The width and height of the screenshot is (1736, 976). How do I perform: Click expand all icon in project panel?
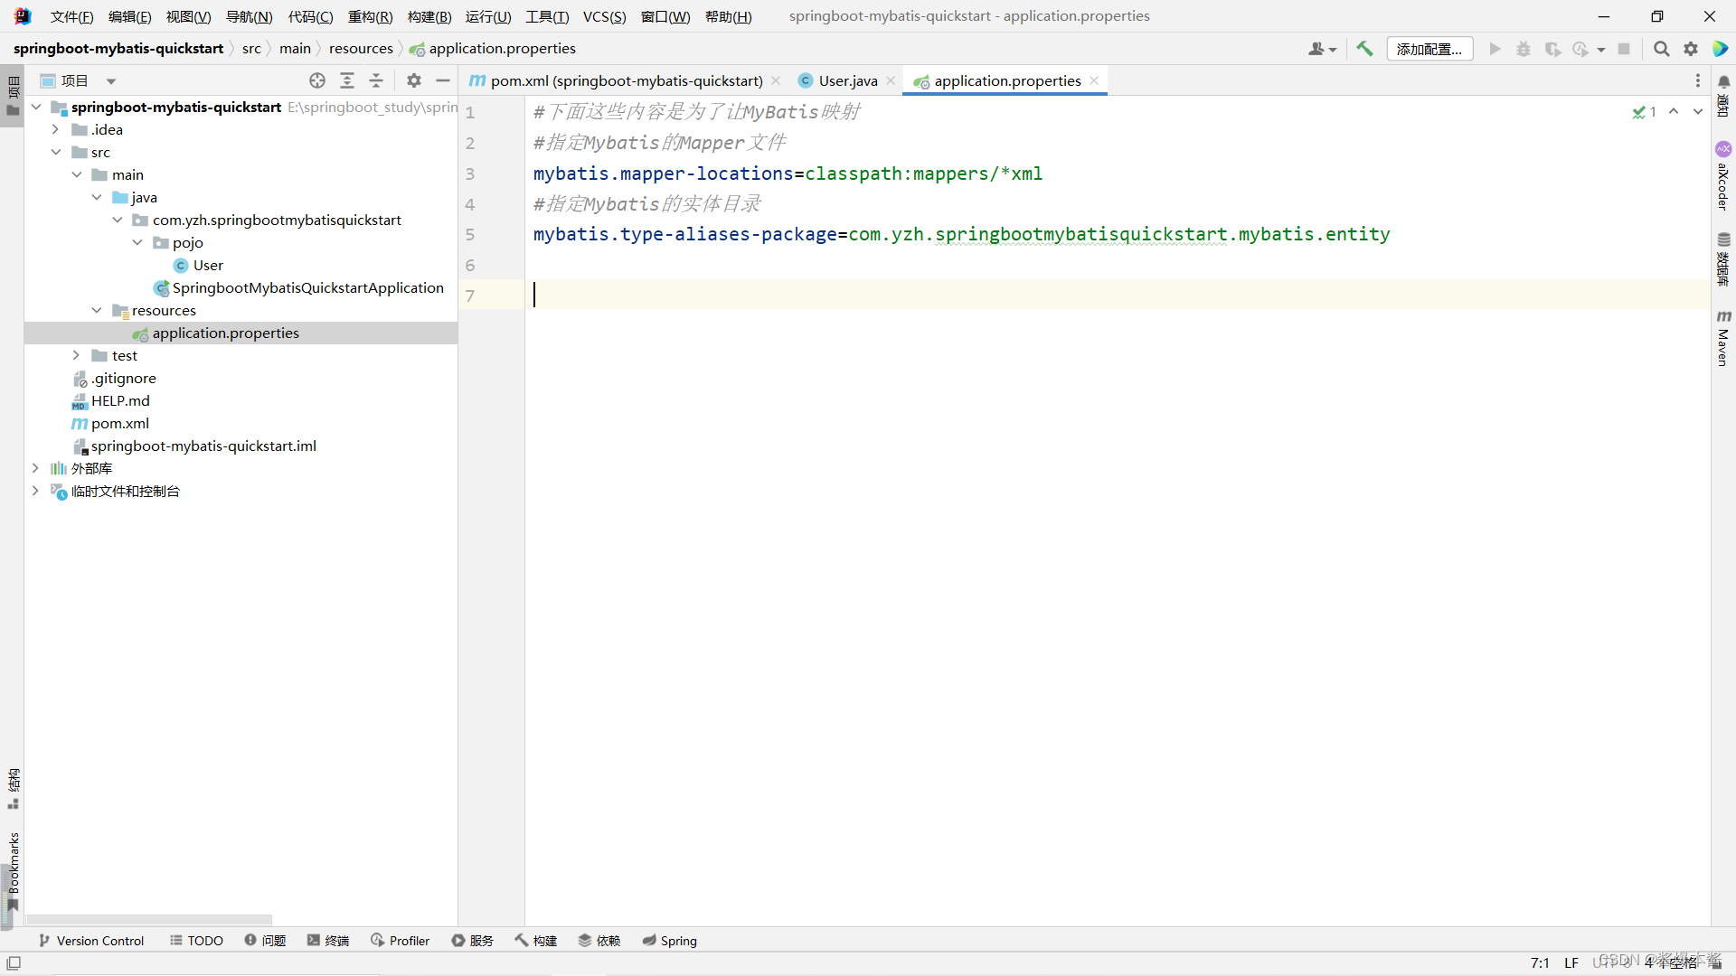click(347, 80)
